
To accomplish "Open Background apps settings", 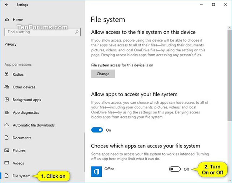I will click(27, 100).
